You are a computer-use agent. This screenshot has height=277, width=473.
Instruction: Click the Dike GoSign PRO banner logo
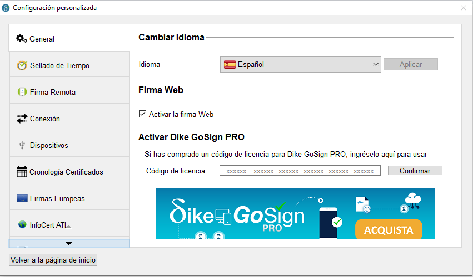point(237,216)
